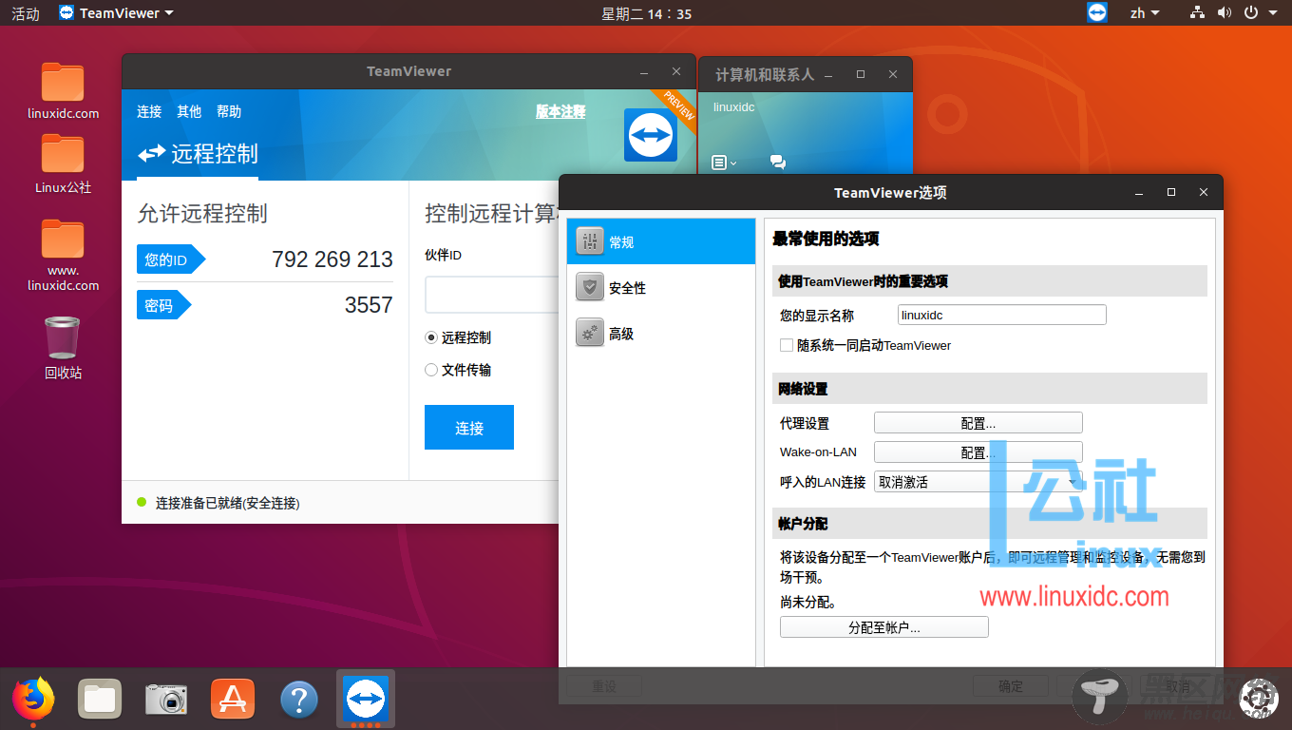This screenshot has width=1292, height=730.
Task: Click the 常规 settings icon in options sidebar
Action: pyautogui.click(x=590, y=241)
